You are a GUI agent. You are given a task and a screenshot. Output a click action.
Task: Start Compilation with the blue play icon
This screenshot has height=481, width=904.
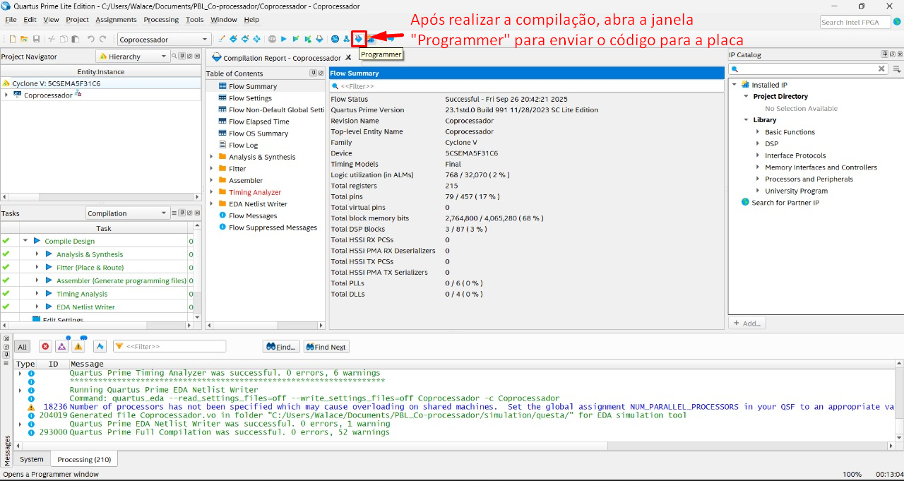pyautogui.click(x=284, y=39)
